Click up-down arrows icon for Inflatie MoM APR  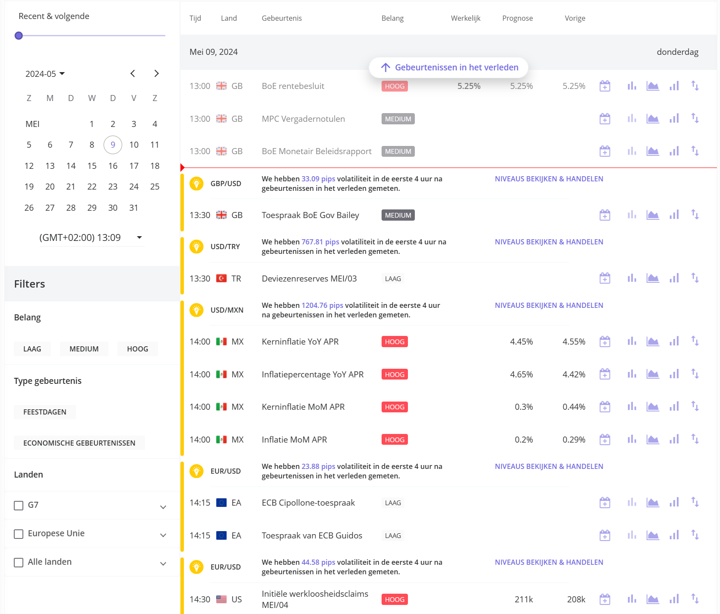pos(695,439)
